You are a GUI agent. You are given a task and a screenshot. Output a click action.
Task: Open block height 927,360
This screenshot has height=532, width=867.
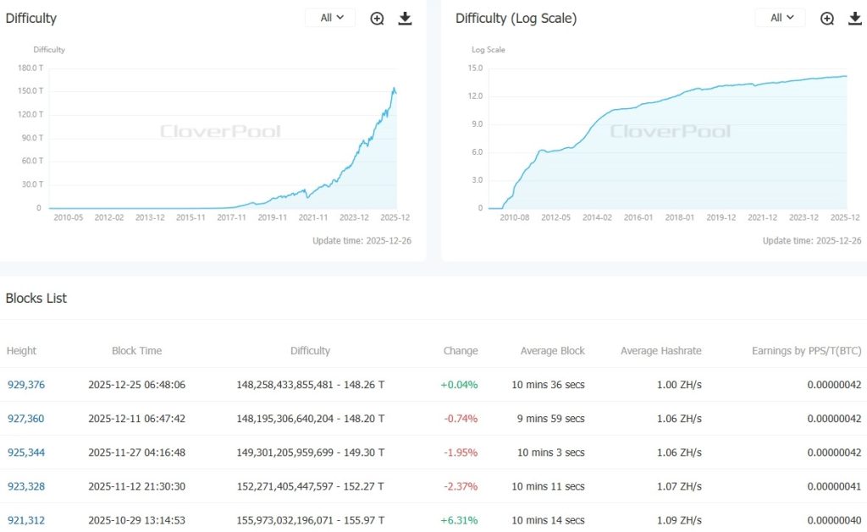[26, 419]
